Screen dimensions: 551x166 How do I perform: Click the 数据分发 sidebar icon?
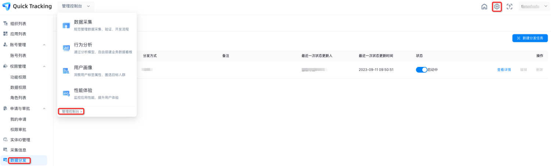click(5, 160)
